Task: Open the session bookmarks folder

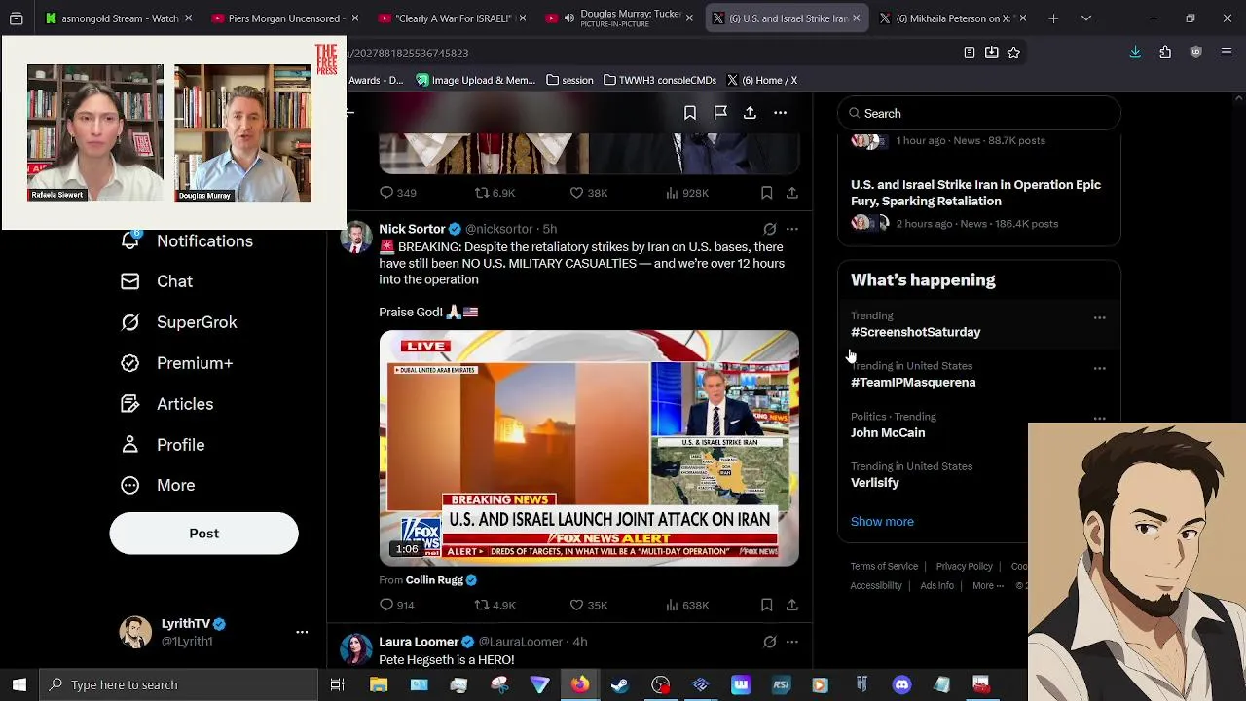Action: point(570,80)
